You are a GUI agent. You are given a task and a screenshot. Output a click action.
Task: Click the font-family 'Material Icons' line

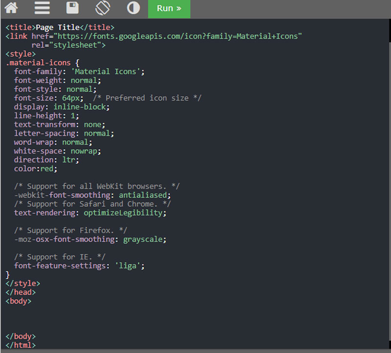pyautogui.click(x=79, y=72)
